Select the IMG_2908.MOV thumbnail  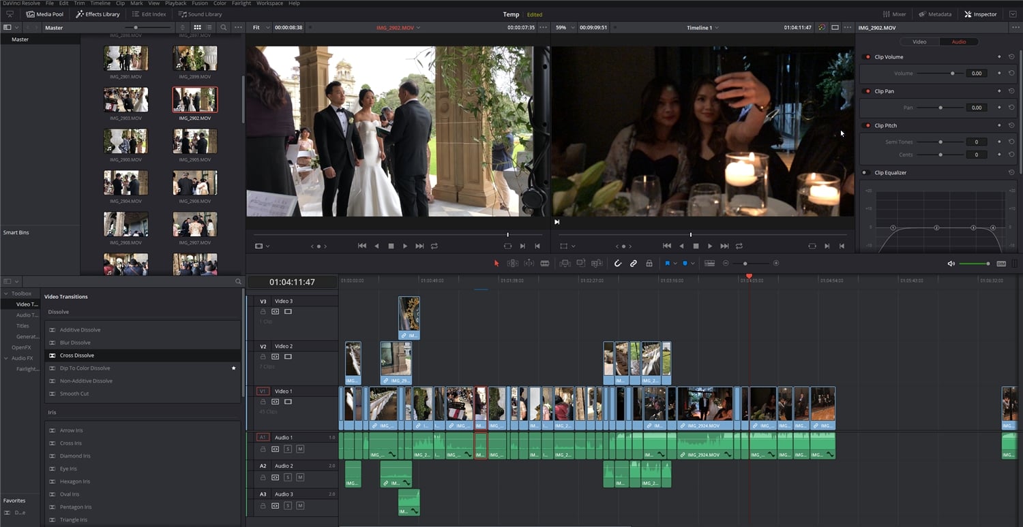pyautogui.click(x=125, y=225)
